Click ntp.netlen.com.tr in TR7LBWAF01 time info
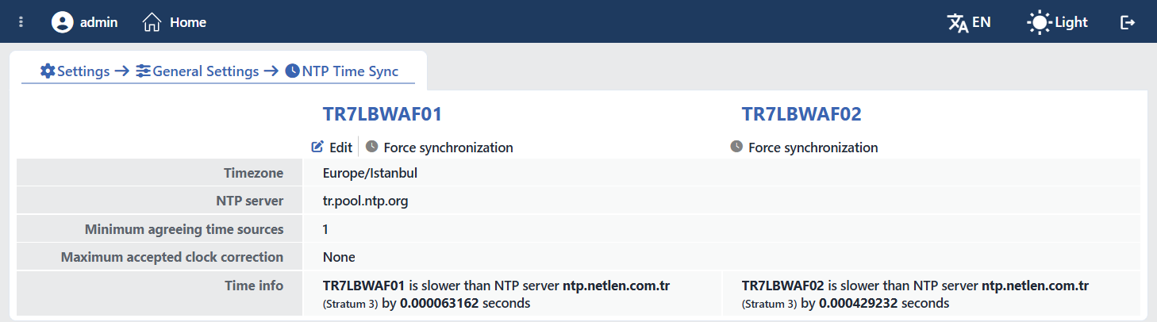Viewport: 1157px width, 322px height. (x=616, y=286)
